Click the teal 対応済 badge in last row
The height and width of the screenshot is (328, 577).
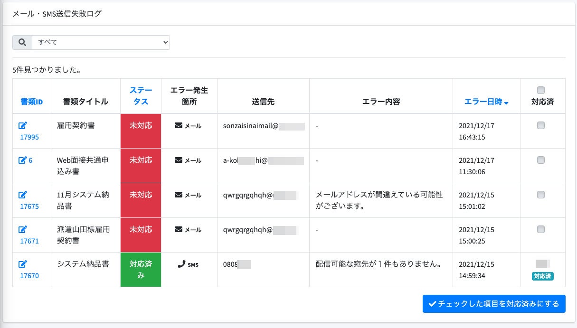coord(543,276)
